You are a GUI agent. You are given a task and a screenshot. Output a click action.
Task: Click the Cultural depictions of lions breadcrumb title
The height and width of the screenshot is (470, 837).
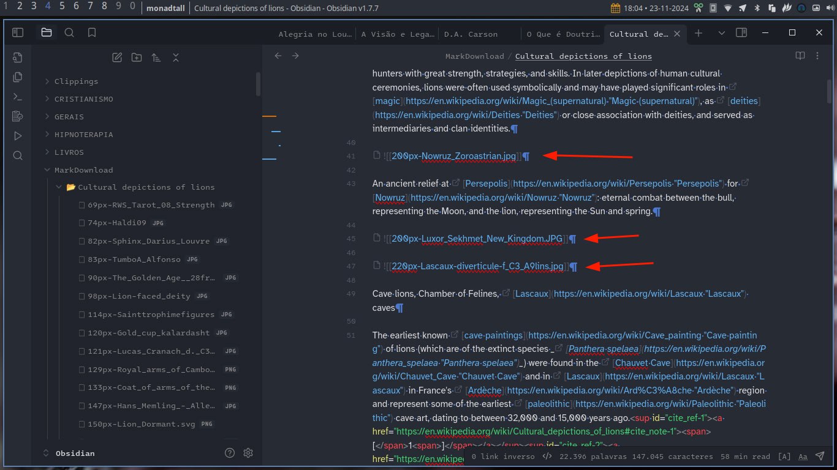583,56
